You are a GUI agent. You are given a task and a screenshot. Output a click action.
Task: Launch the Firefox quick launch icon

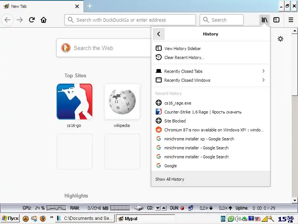(x=43, y=218)
